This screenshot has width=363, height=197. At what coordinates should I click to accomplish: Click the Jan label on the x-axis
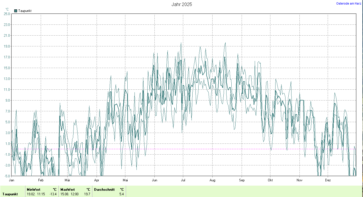[x=12, y=180]
